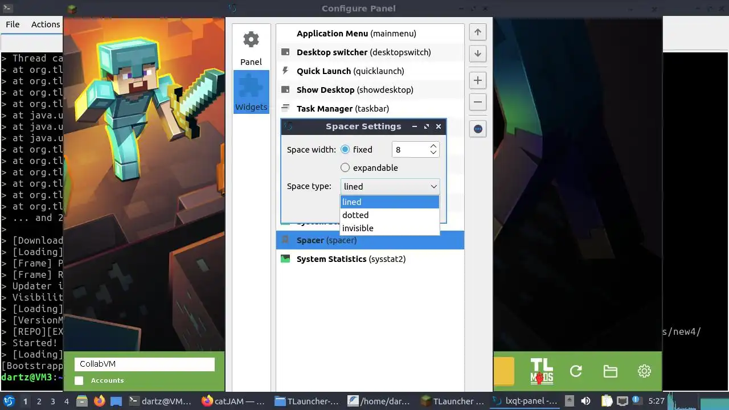729x410 pixels.
Task: Switch to the TLauncher- folder task
Action: click(x=307, y=401)
